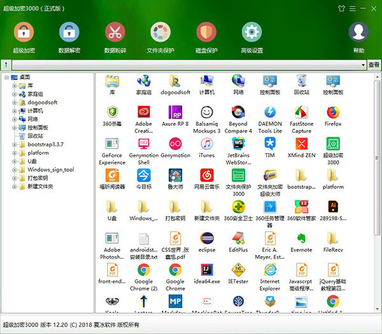Click the skin shirt icon in title bar

343,8
